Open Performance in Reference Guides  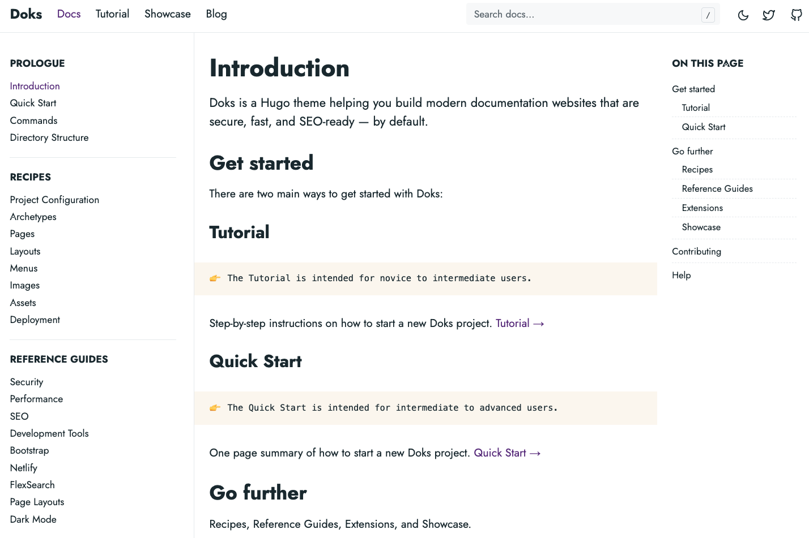[37, 399]
